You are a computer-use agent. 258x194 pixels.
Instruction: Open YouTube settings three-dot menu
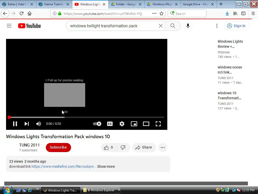click(x=217, y=26)
